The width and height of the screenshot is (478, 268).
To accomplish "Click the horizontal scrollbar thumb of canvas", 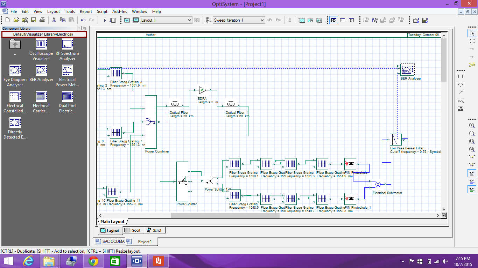I will (x=225, y=216).
